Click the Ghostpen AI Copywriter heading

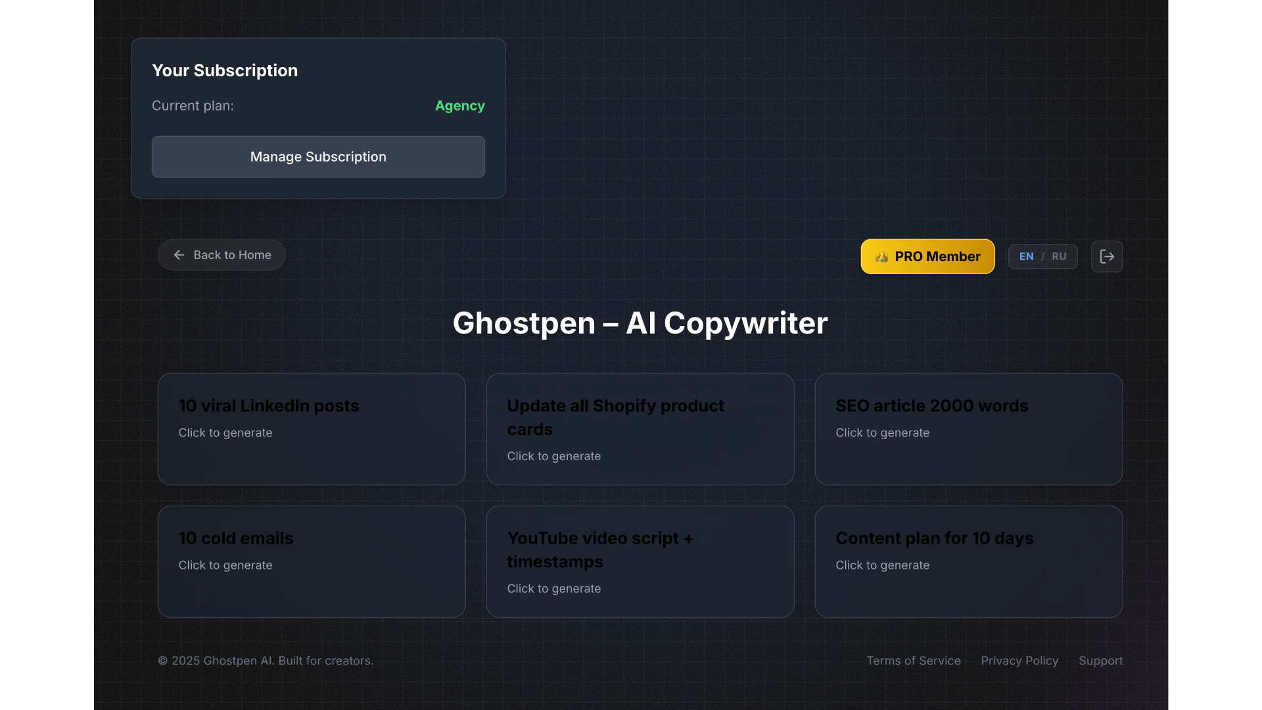(x=640, y=323)
